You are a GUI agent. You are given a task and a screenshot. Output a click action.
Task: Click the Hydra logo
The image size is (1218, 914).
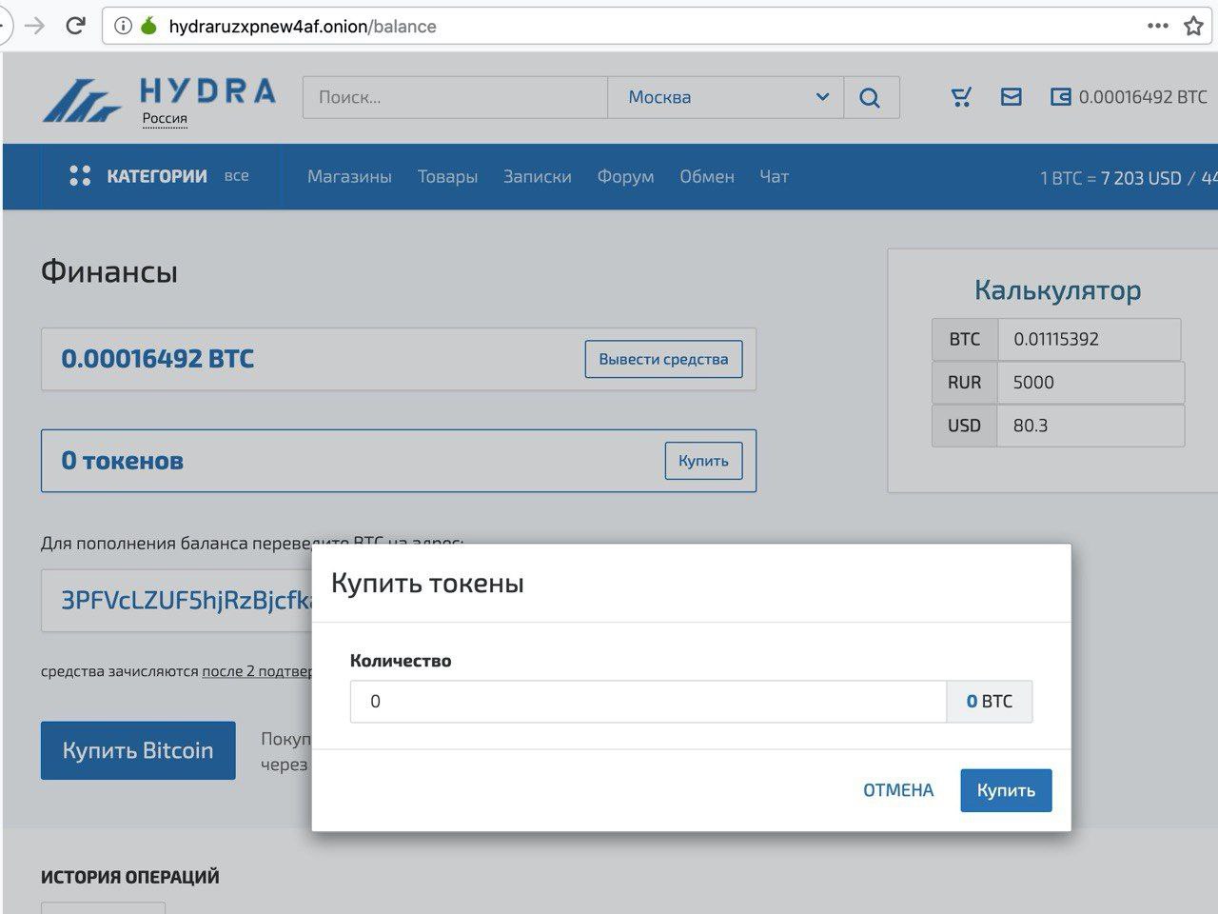[160, 100]
